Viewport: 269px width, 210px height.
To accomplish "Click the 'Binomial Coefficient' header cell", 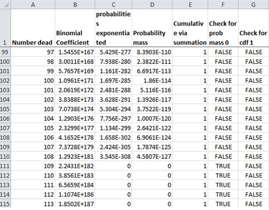I will pyautogui.click(x=75, y=28).
